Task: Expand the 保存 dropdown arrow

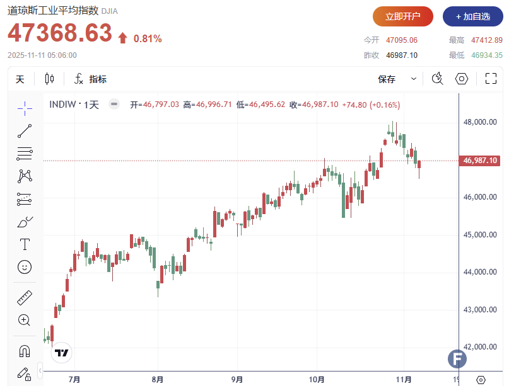Action: (414, 79)
